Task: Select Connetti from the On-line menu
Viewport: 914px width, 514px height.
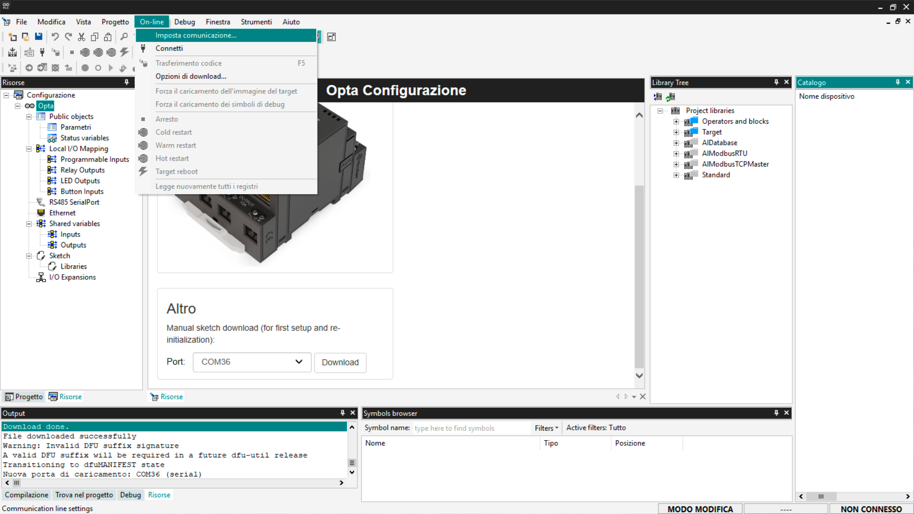Action: pyautogui.click(x=169, y=49)
